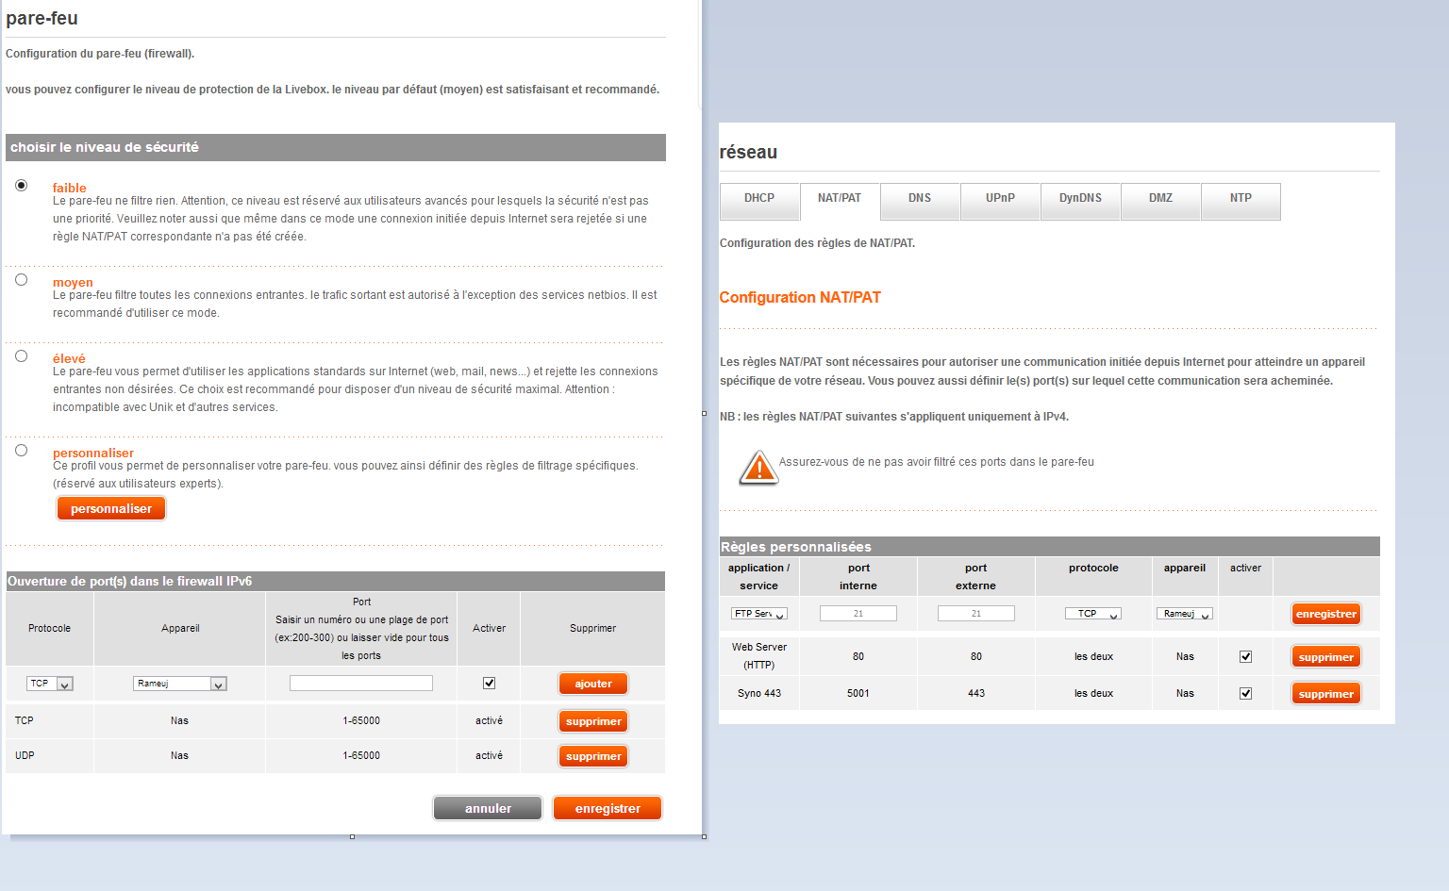
Task: Open the TCP protocol dropdown in IPv6 firewall table
Action: click(x=51, y=684)
